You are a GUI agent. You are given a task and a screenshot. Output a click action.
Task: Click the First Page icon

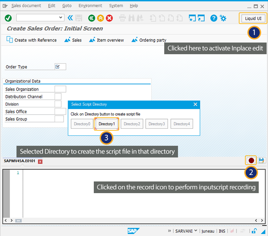coord(153,18)
